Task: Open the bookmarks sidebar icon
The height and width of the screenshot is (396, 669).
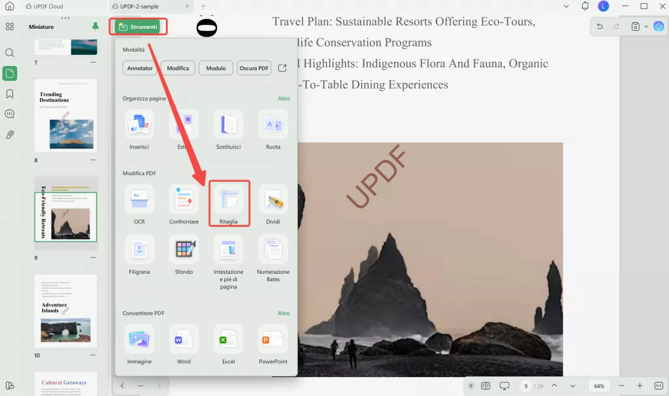Action: click(10, 94)
